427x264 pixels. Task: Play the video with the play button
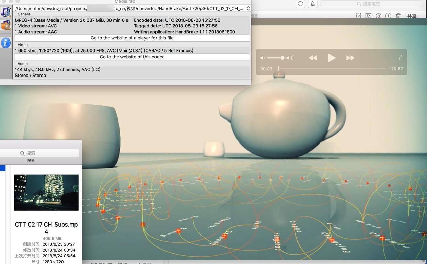tap(332, 58)
